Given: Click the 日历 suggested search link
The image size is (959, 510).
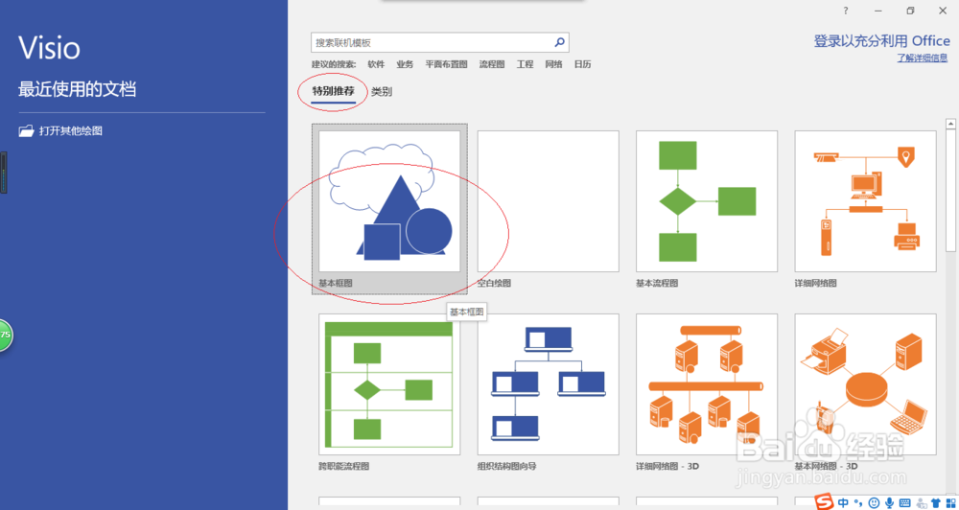Looking at the screenshot, I should (582, 64).
